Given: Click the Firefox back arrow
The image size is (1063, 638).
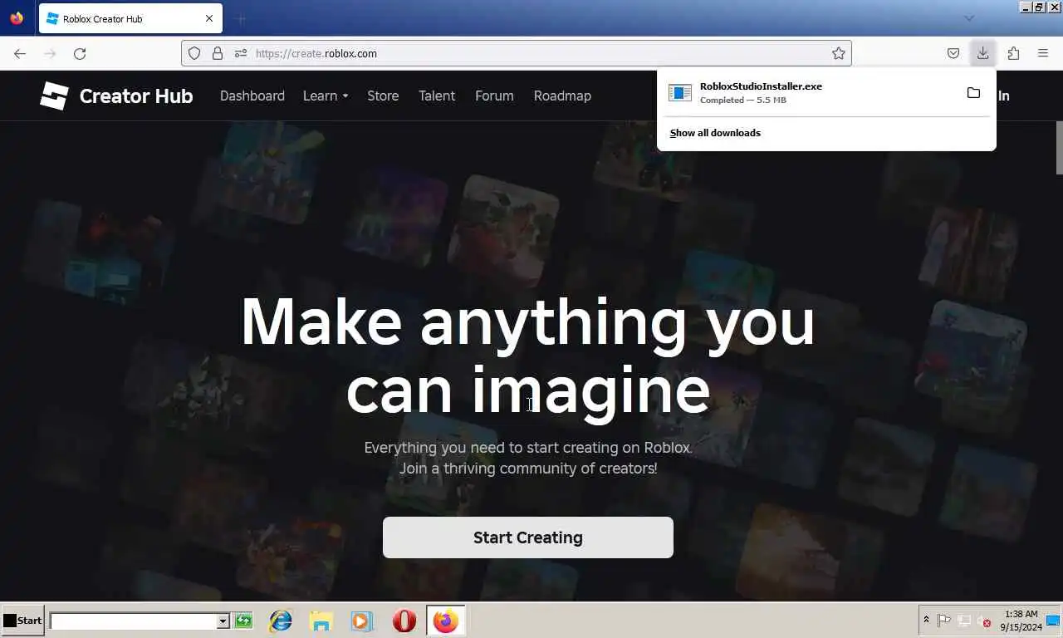Looking at the screenshot, I should (20, 53).
